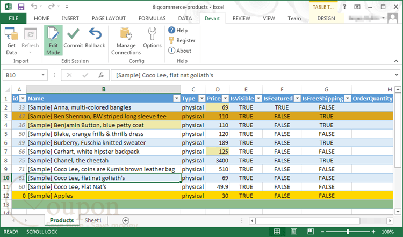Image resolution: width=403 pixels, height=237 pixels.
Task: Click the About info icon
Action: (171, 51)
